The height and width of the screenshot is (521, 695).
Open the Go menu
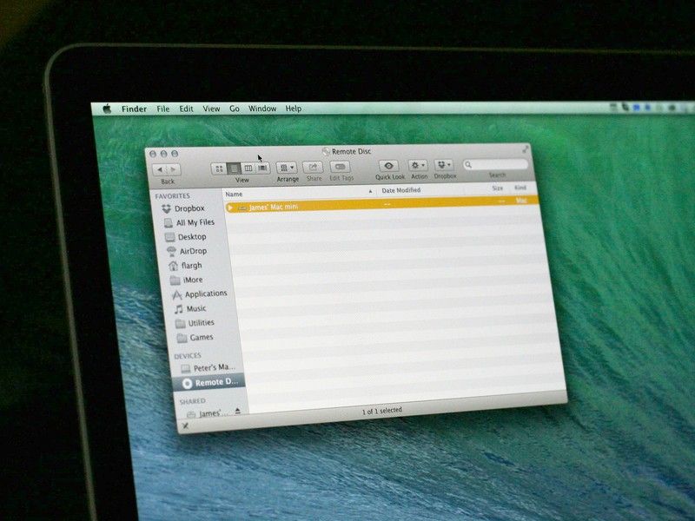[x=233, y=108]
